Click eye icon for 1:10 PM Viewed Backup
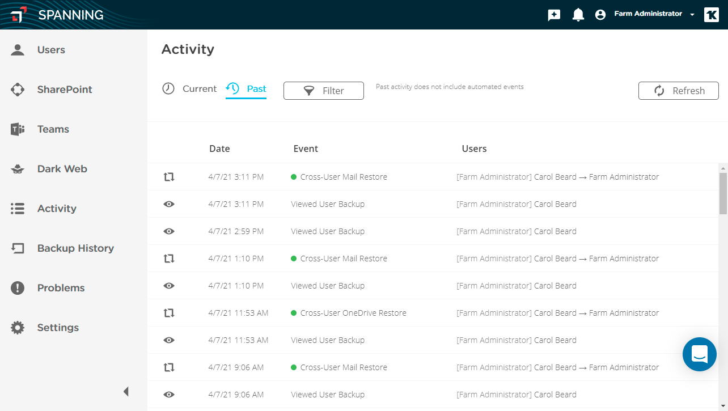 [169, 286]
